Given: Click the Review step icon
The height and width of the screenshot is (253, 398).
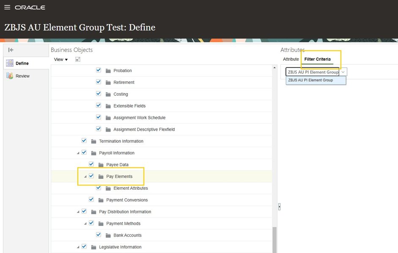Looking at the screenshot, I should click(9, 76).
